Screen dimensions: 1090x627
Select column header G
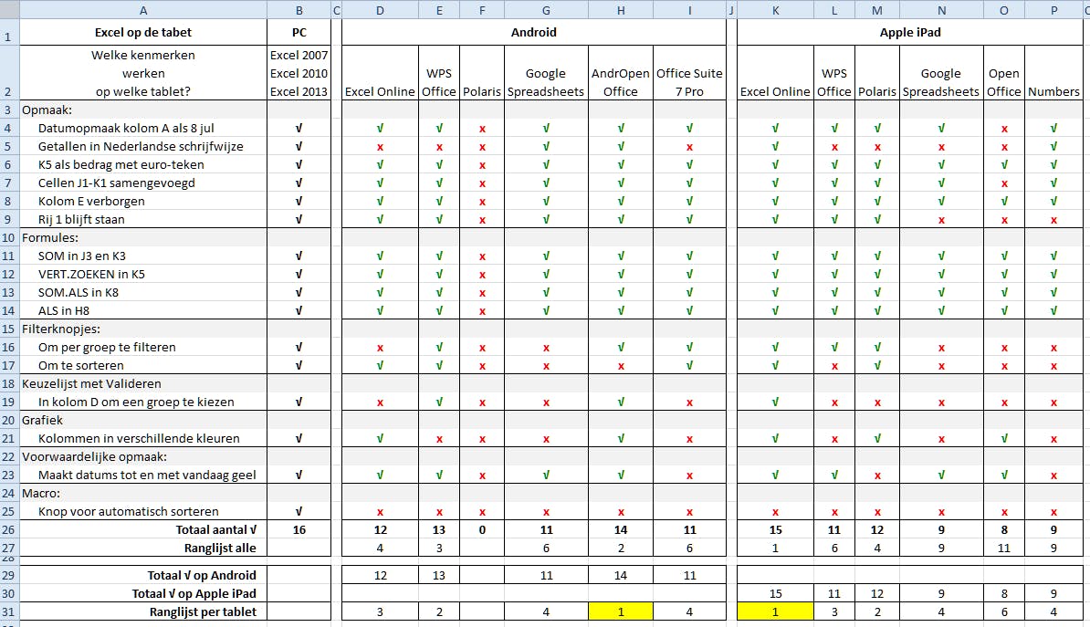tap(546, 10)
